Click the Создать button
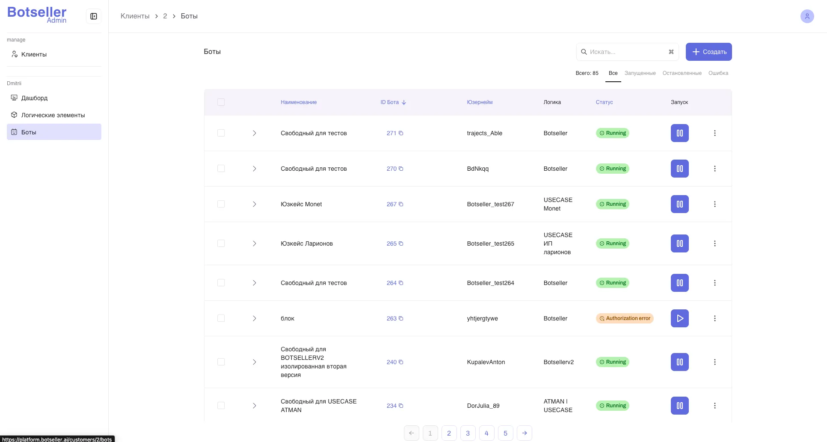This screenshot has width=827, height=442. click(x=708, y=52)
